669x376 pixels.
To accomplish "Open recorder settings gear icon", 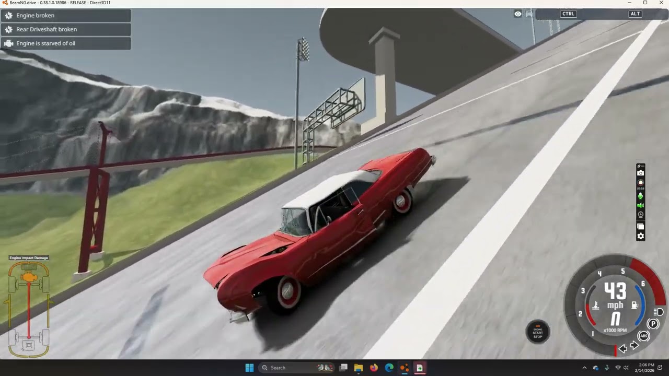I will coord(640,237).
